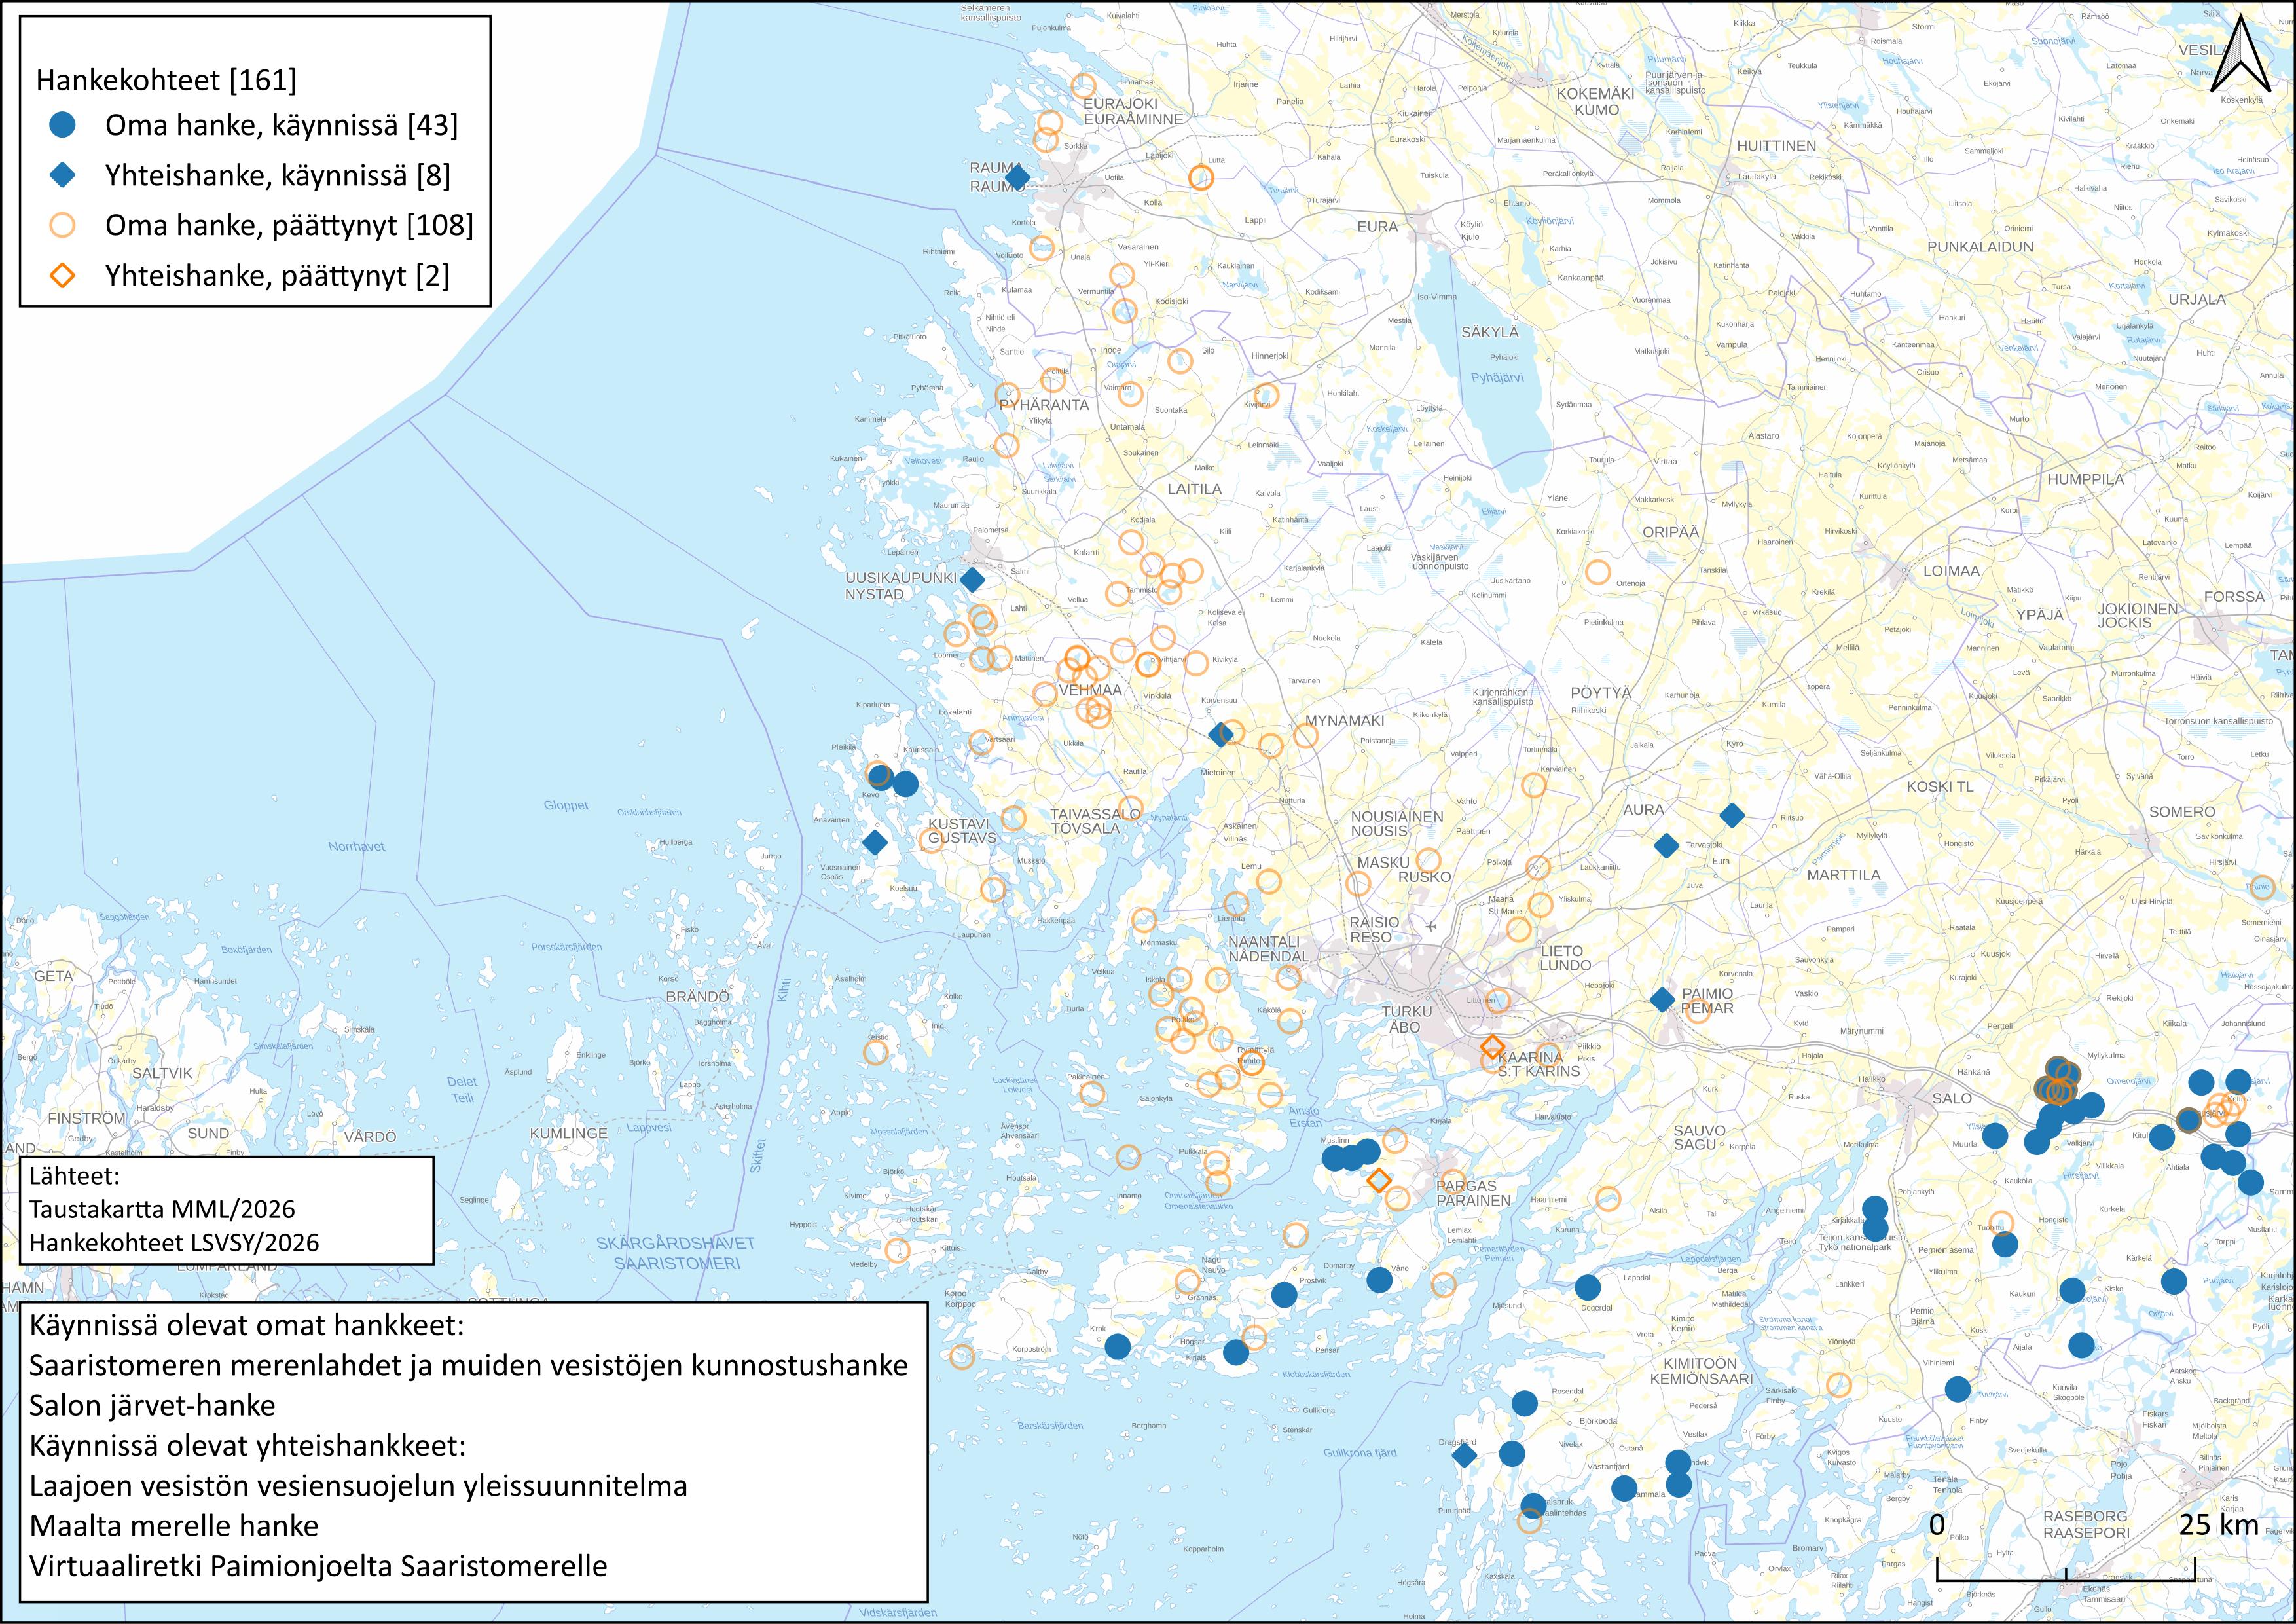The width and height of the screenshot is (2296, 1624).
Task: Click the SALO town label
Action: point(1951,1098)
